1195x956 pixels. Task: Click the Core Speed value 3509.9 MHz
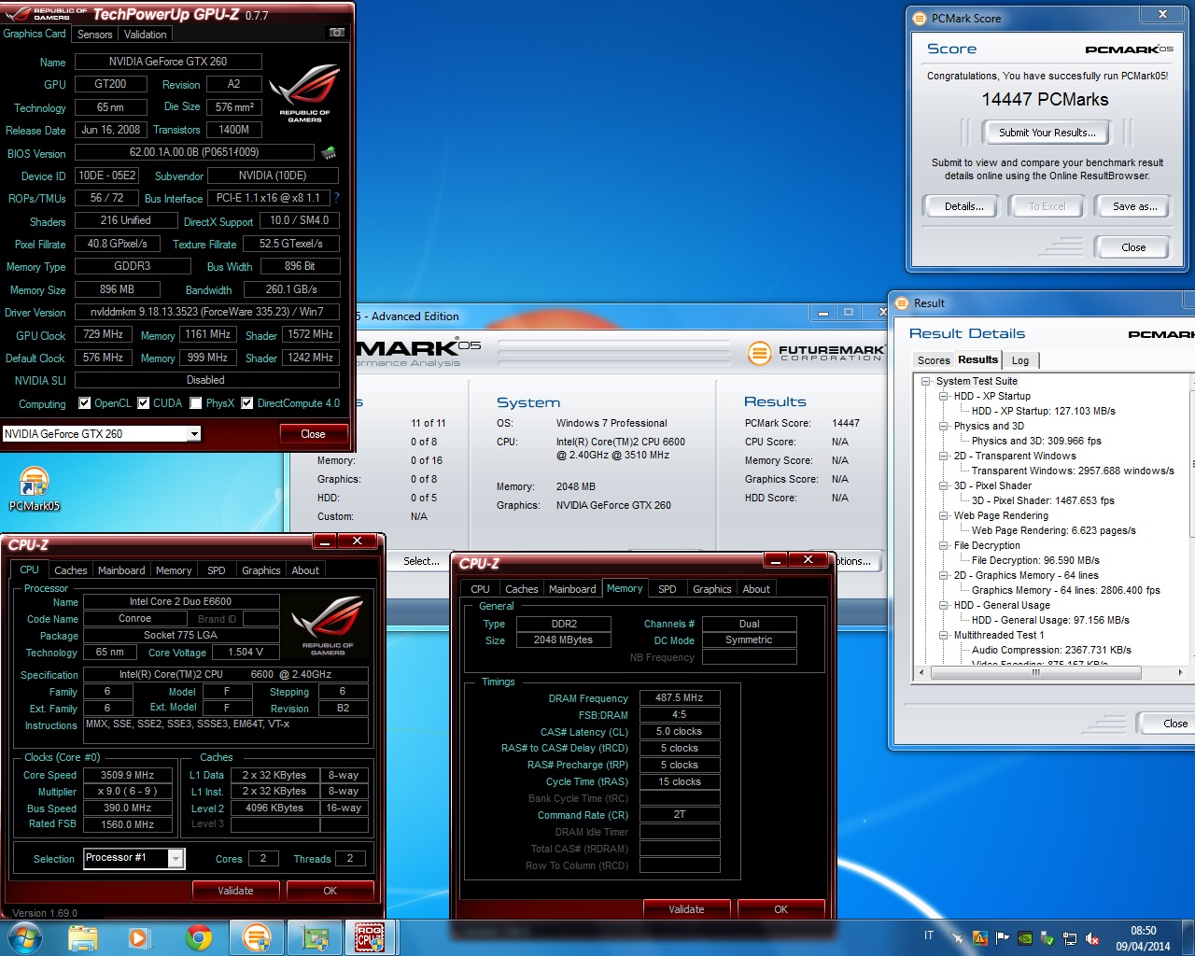128,775
